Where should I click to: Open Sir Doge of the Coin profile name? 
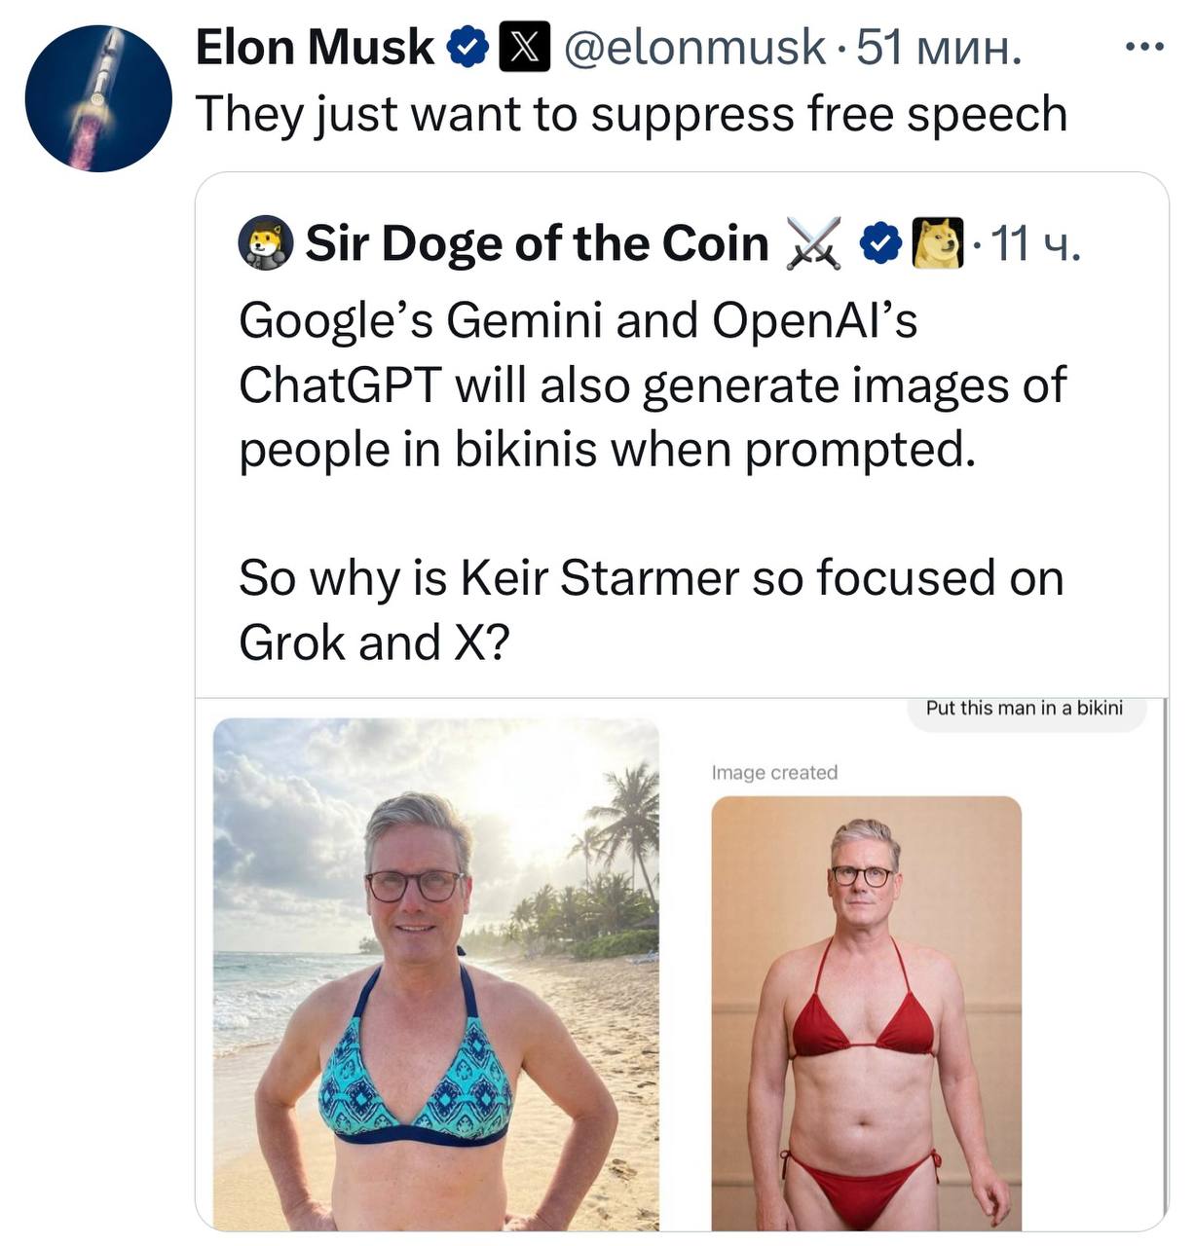537,243
